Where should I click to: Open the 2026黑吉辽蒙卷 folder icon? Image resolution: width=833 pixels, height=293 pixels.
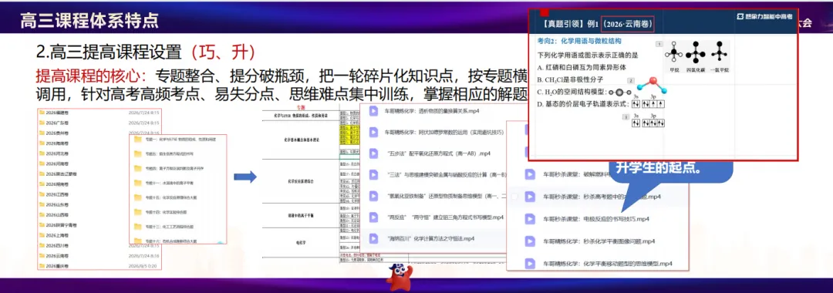coord(42,174)
